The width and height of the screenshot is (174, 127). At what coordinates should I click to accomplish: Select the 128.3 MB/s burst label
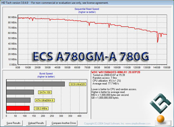pos(41,108)
